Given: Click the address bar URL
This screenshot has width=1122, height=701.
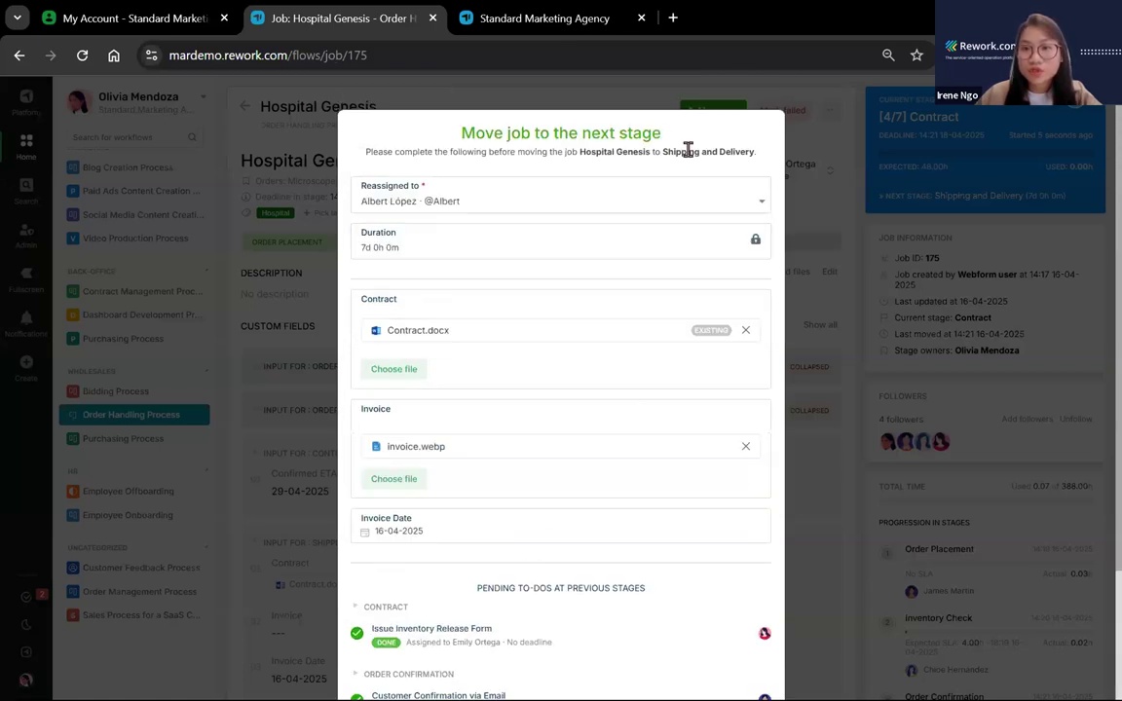Looking at the screenshot, I should (x=268, y=55).
